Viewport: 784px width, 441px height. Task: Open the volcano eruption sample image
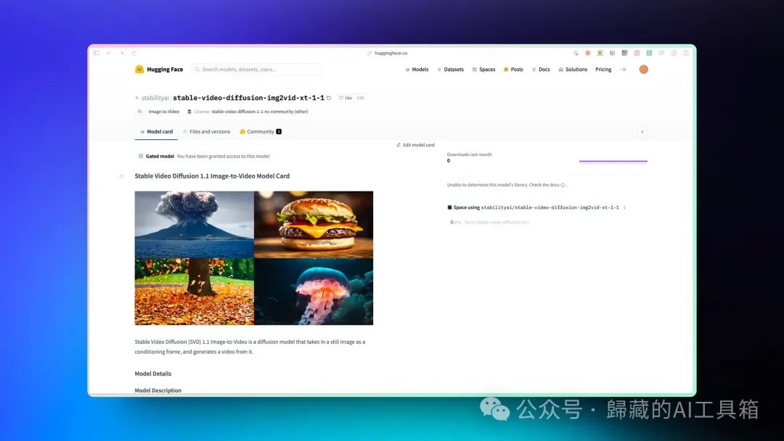tap(194, 224)
